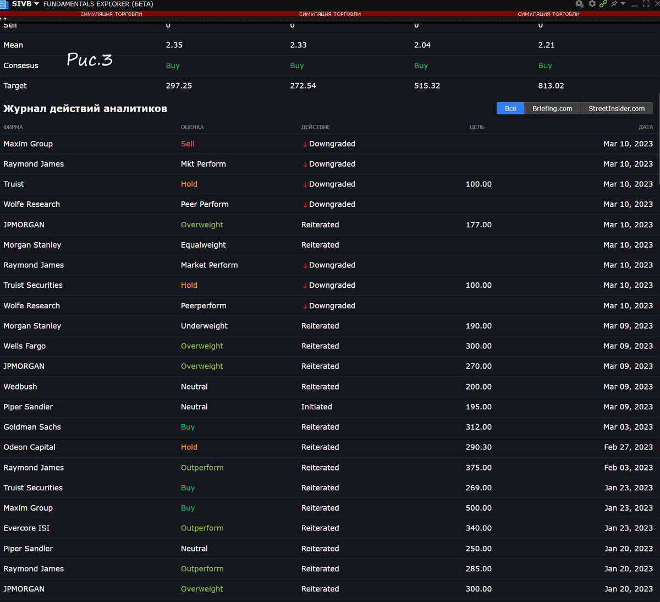Select the Все filter tab

tap(510, 108)
